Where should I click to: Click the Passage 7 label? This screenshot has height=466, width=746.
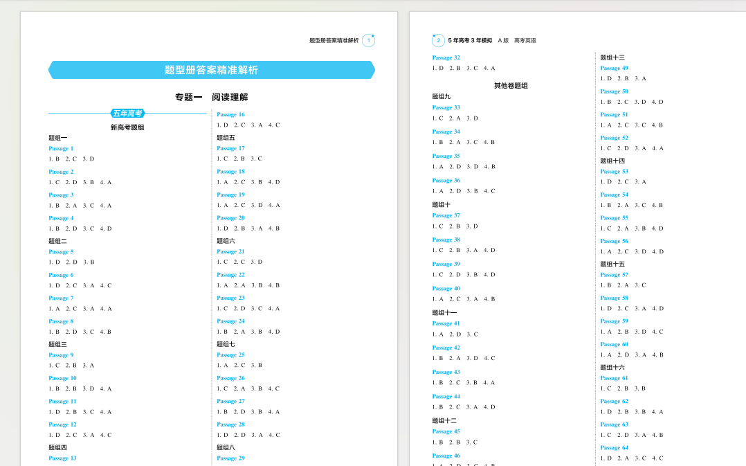click(61, 298)
